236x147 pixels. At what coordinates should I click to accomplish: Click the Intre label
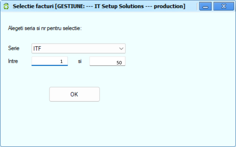[13, 61]
